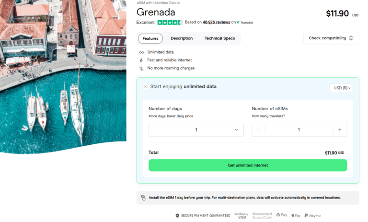The height and width of the screenshot is (222, 368).
Task: Open the USD ($) currency dropdown
Action: tap(342, 88)
